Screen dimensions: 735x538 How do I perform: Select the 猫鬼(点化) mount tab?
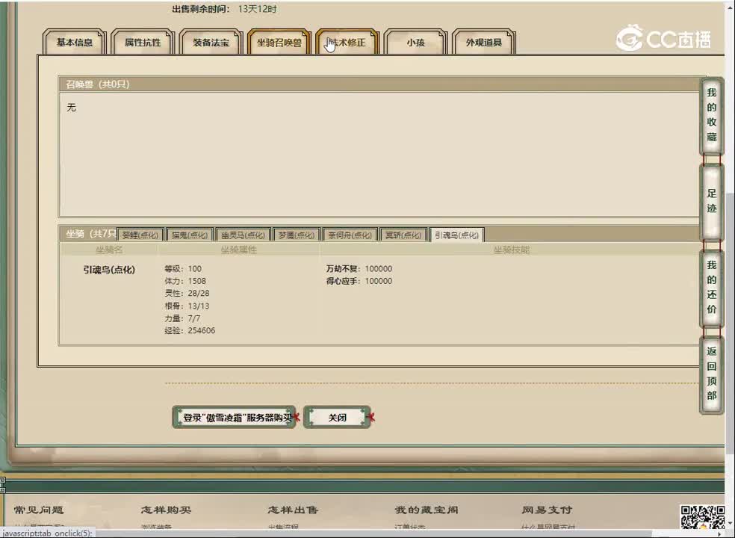pyautogui.click(x=189, y=235)
